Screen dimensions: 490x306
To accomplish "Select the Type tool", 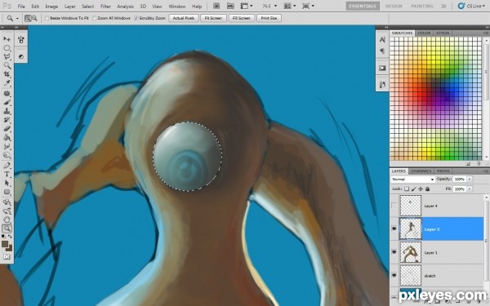I will [x=7, y=175].
